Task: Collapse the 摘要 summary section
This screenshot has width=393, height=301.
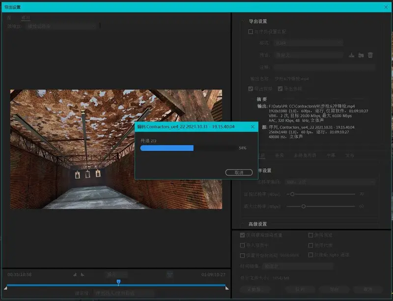Action: (x=252, y=99)
